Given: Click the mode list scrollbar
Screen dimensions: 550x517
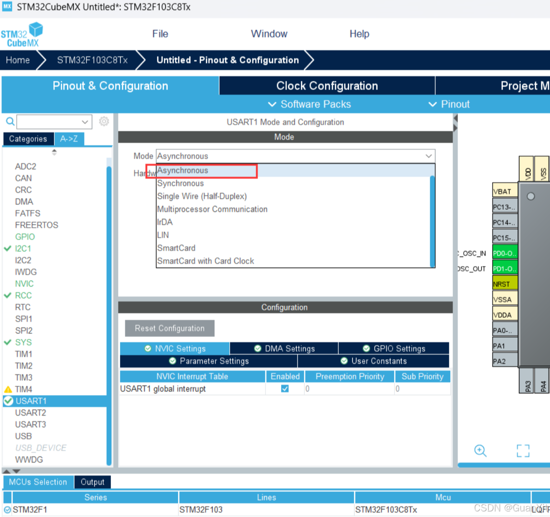Looking at the screenshot, I should [432, 222].
